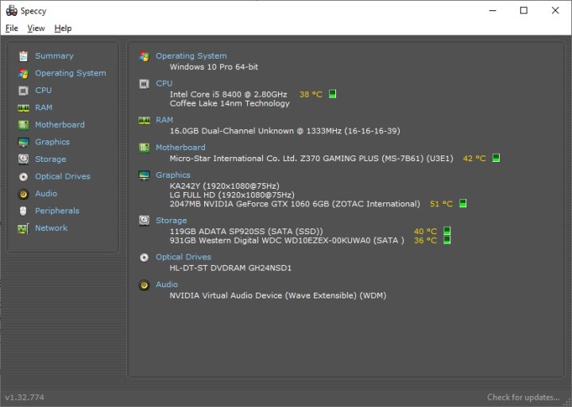Open the Help menu

click(x=63, y=29)
